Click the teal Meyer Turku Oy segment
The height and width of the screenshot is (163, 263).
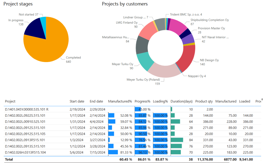coord(145,61)
